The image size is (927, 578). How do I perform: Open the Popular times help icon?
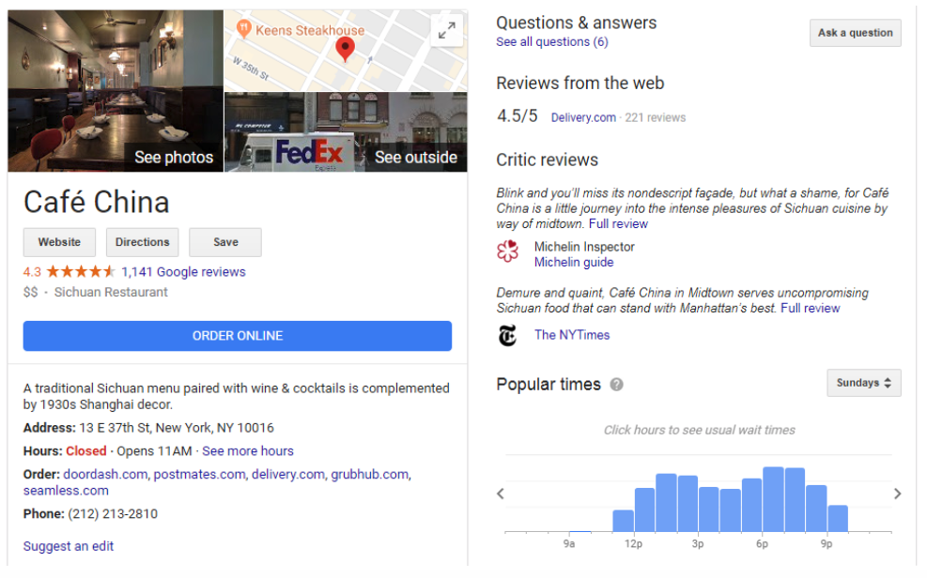tap(617, 385)
